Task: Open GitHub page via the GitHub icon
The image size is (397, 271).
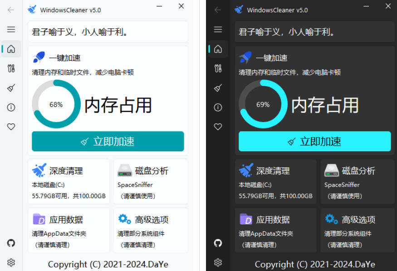Action: click(11, 243)
